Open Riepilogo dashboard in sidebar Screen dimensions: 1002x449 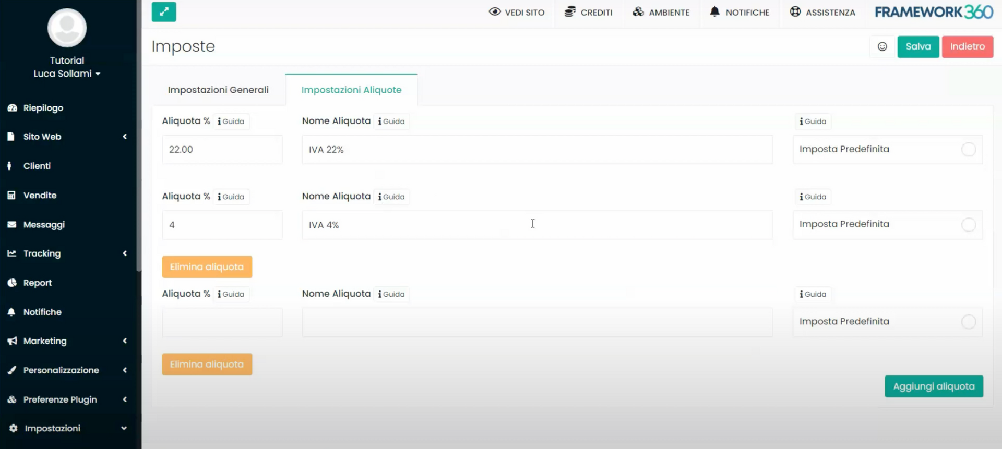click(x=43, y=108)
